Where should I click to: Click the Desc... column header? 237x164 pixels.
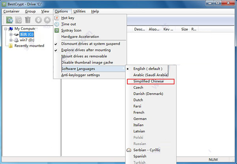tap(139, 29)
